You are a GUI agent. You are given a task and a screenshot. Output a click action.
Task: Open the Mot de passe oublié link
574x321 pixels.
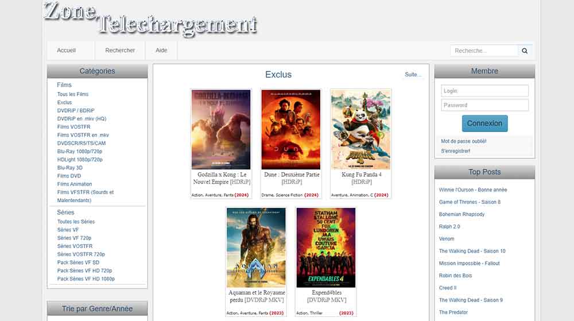coord(463,141)
